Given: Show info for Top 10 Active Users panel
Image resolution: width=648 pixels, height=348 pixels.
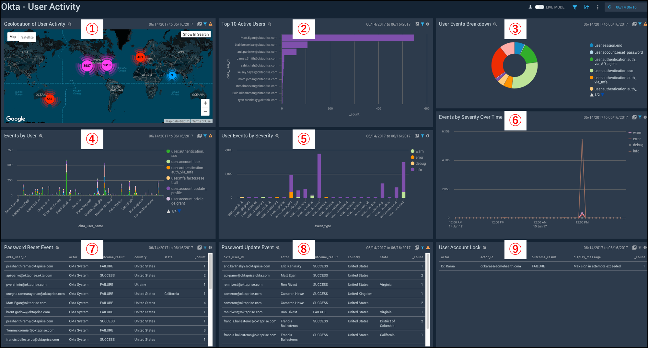Looking at the screenshot, I should (428, 24).
